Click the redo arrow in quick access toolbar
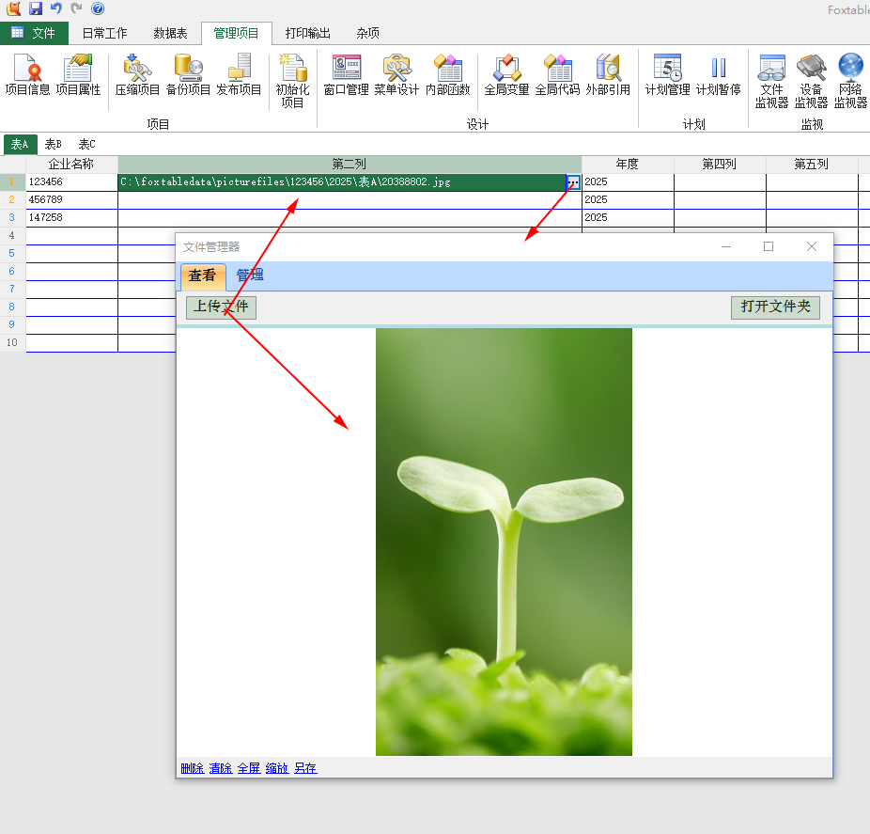 (x=76, y=8)
